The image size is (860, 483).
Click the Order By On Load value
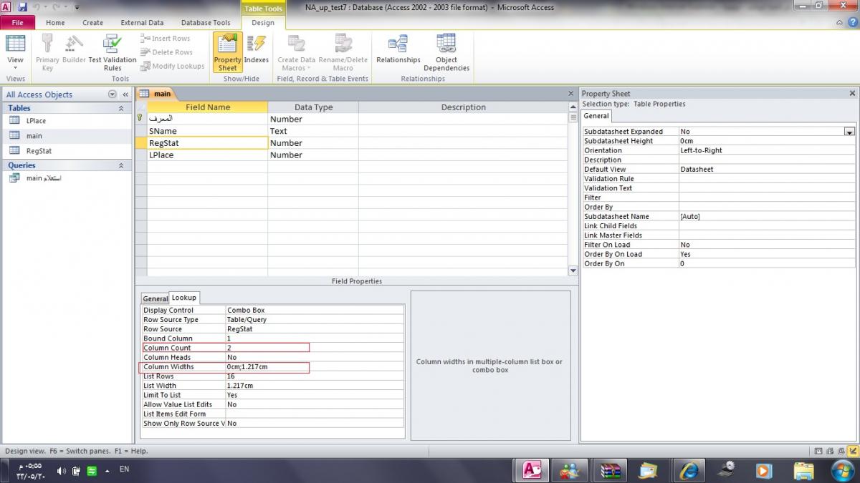(x=767, y=254)
